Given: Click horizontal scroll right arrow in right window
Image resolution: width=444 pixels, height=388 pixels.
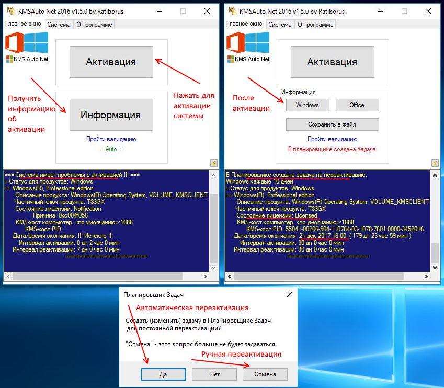Looking at the screenshot, I should [426, 276].
